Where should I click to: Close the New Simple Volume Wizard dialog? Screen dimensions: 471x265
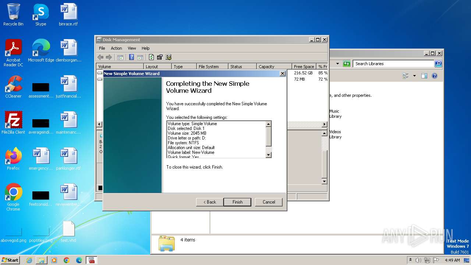click(x=282, y=74)
